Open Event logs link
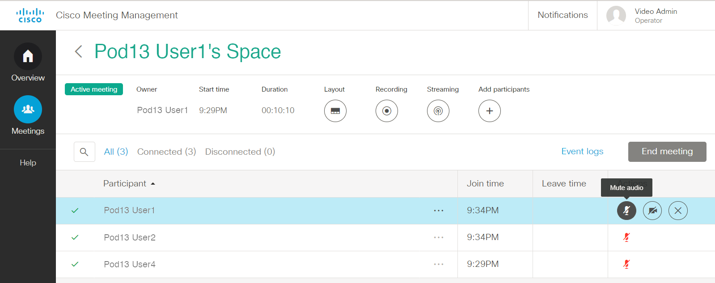 pos(582,152)
